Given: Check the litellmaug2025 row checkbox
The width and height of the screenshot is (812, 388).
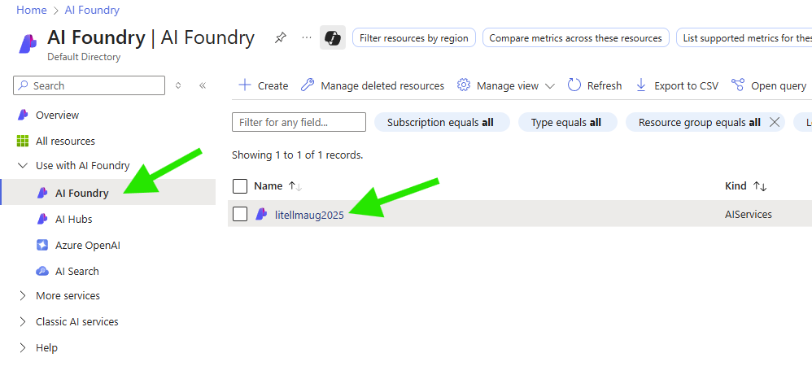Looking at the screenshot, I should point(240,213).
